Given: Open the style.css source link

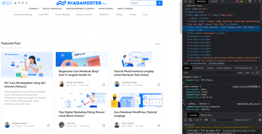Looking at the screenshot, I should pyautogui.click(x=246, y=87).
